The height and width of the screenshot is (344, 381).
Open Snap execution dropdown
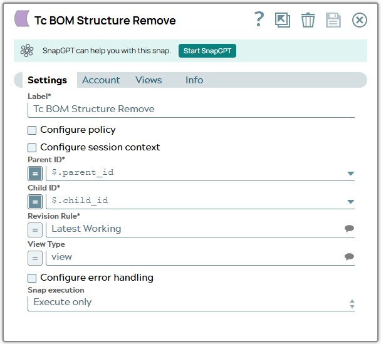click(x=191, y=303)
